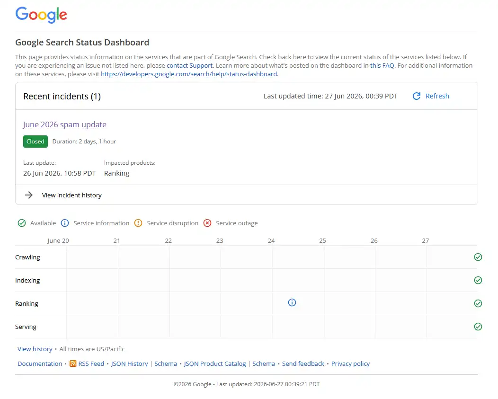This screenshot has width=498, height=399.
Task: Click the red Service outage legend icon
Action: [207, 223]
